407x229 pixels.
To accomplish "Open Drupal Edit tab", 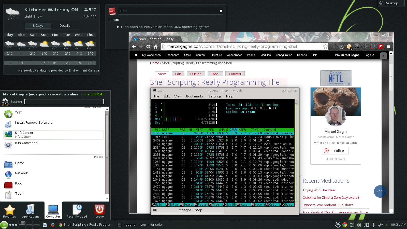I will (178, 74).
